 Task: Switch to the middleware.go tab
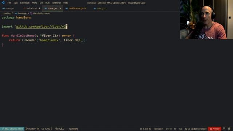76,8
